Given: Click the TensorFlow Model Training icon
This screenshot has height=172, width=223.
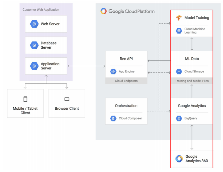Looking at the screenshot, I should 179,18.
